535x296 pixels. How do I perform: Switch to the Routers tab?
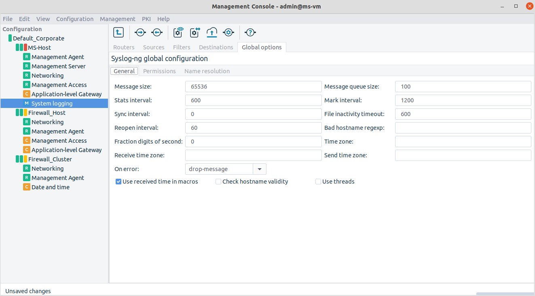click(x=124, y=47)
